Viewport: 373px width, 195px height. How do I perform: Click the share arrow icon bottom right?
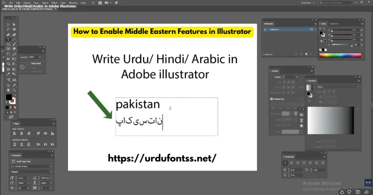[x=366, y=192]
